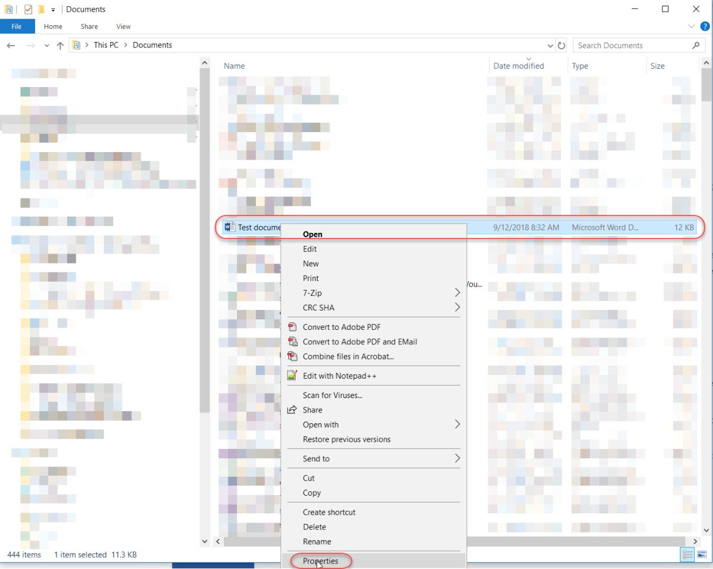Expand the Send to submenu
Screen dimensions: 713x569
[457, 459]
